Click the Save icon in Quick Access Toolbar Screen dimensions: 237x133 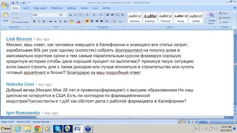tap(13, 3)
